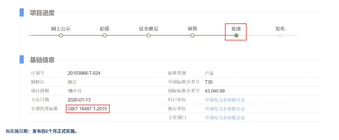339x140 pixels.
Task: Click the 基础信息 section heading
Action: tap(42, 60)
